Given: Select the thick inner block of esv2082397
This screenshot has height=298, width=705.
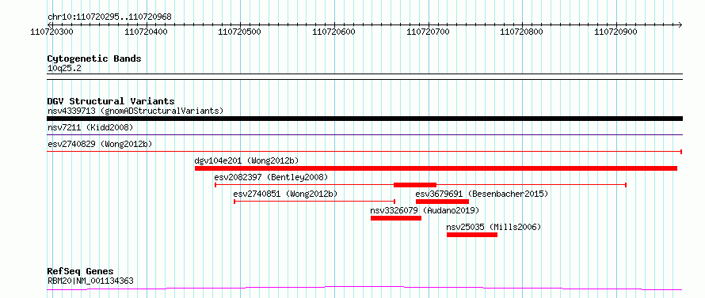Looking at the screenshot, I should coord(415,185).
